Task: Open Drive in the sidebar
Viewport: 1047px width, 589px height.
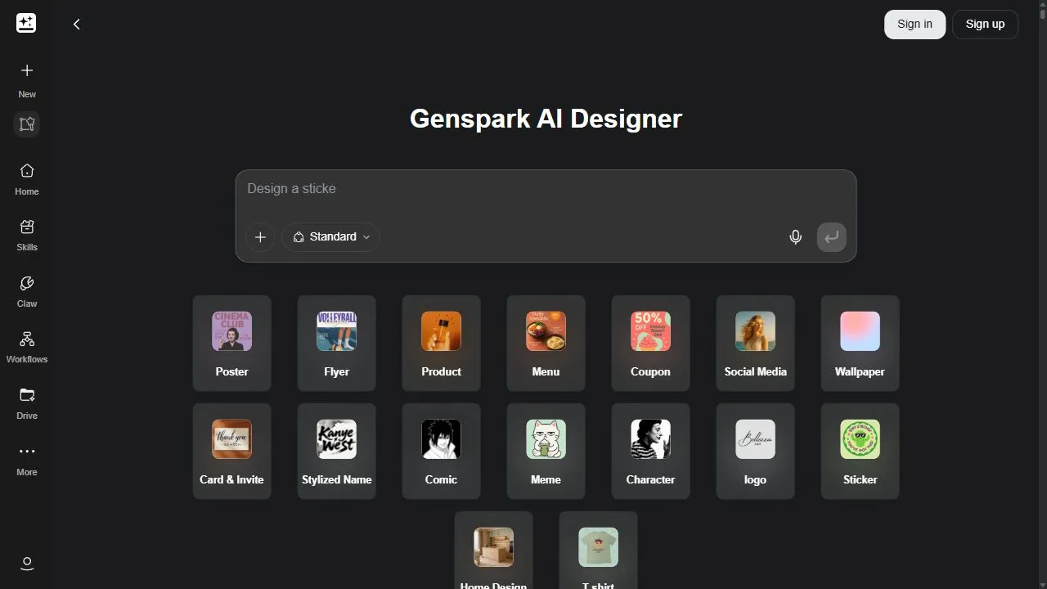Action: click(x=27, y=403)
